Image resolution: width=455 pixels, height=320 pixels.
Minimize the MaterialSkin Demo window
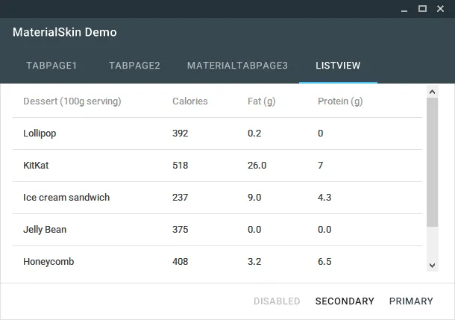405,9
